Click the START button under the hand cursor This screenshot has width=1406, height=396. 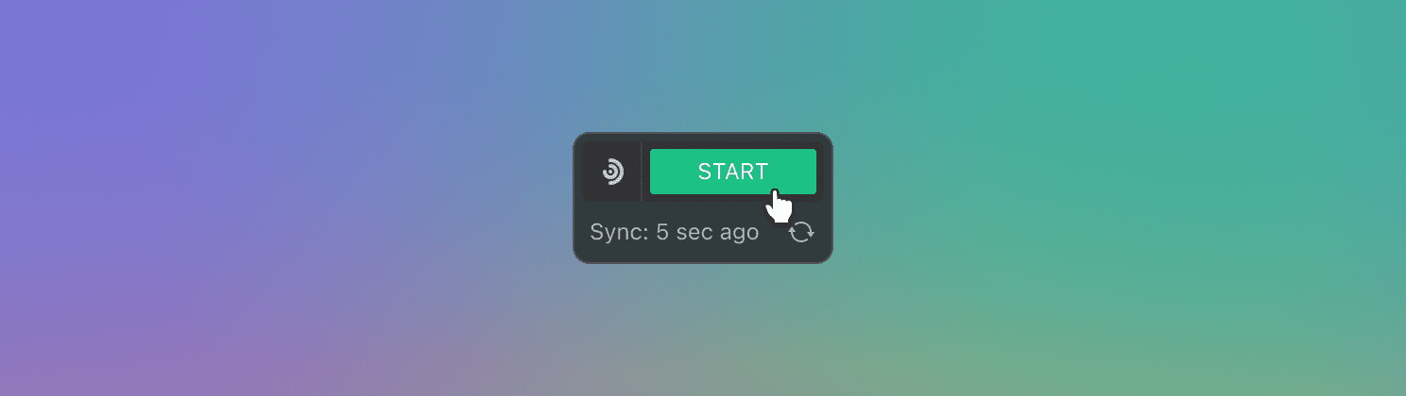(732, 172)
